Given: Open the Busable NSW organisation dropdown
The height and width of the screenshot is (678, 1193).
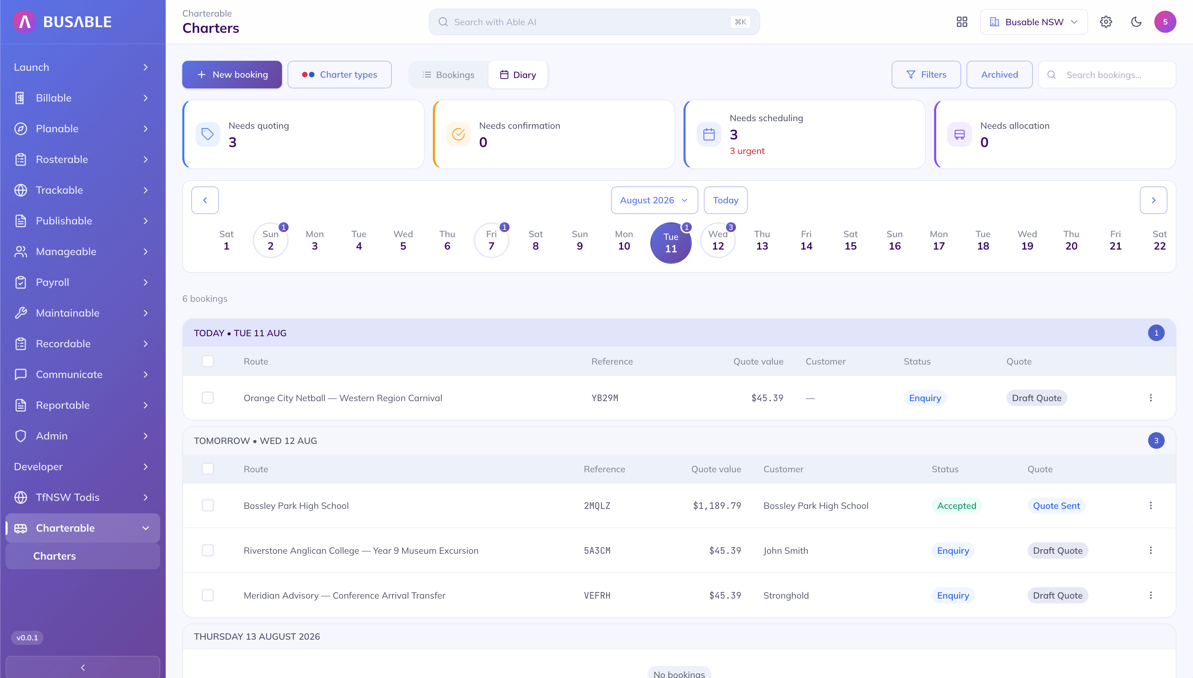Looking at the screenshot, I should pos(1034,22).
